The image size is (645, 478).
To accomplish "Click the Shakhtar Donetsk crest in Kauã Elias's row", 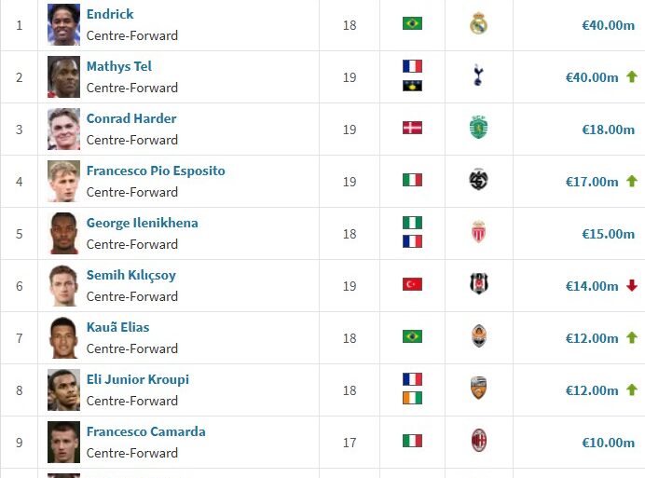I will pyautogui.click(x=479, y=336).
